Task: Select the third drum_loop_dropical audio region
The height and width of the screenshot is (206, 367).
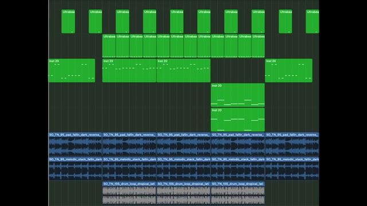Action: pos(238,193)
